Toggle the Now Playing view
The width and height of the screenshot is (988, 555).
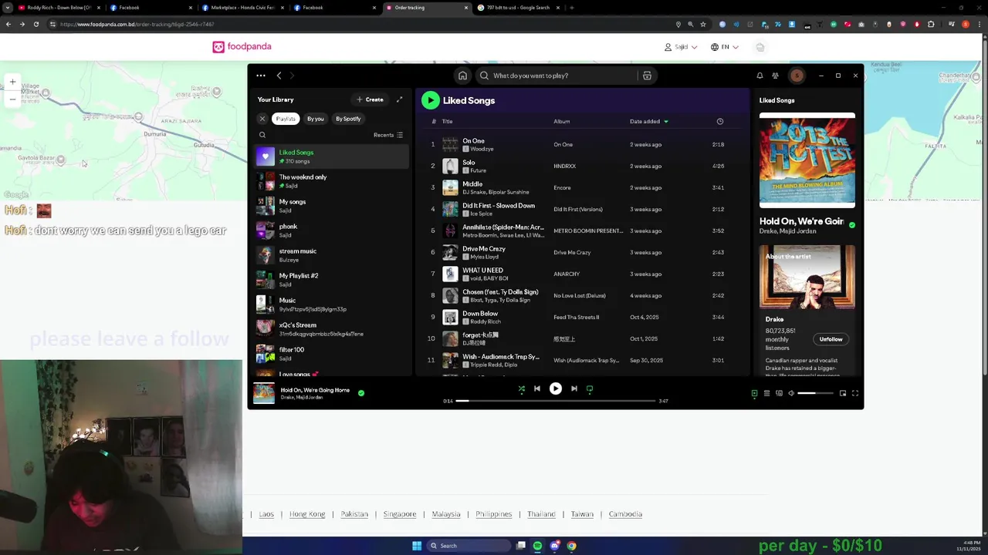[x=754, y=393]
